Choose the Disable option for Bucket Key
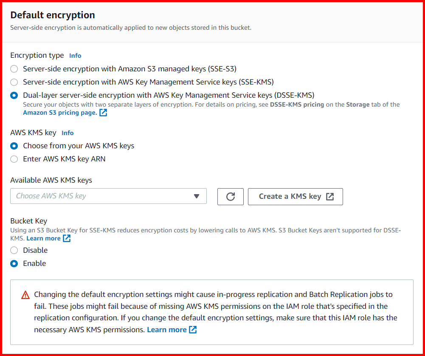425x356 pixels. point(14,250)
